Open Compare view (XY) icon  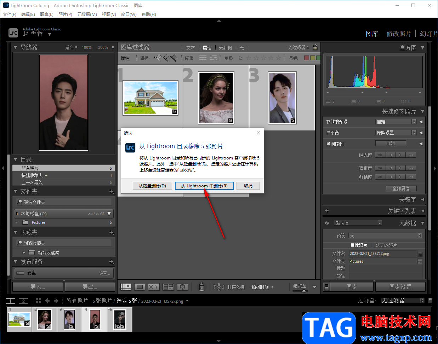pos(154,287)
